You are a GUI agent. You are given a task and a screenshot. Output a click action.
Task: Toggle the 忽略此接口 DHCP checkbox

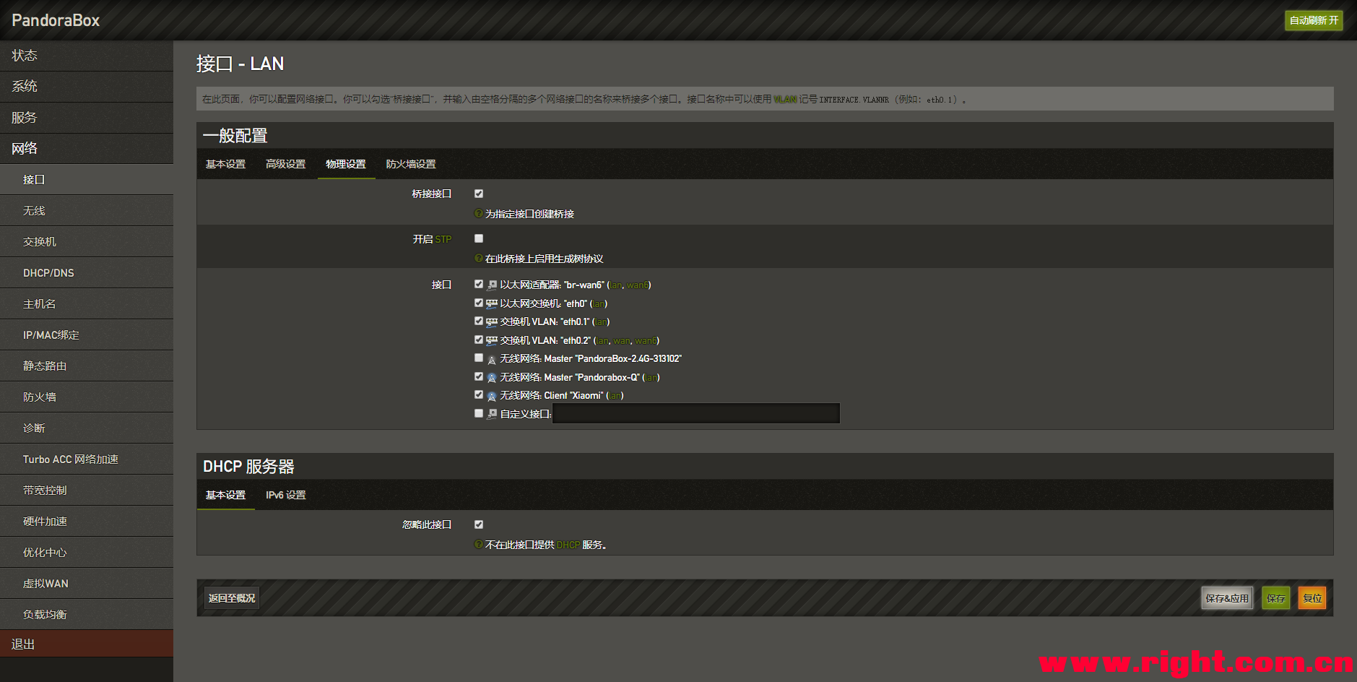[479, 525]
